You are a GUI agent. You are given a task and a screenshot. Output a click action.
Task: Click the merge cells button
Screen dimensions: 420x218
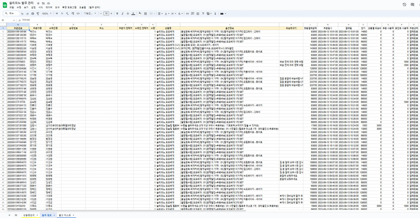(151, 13)
